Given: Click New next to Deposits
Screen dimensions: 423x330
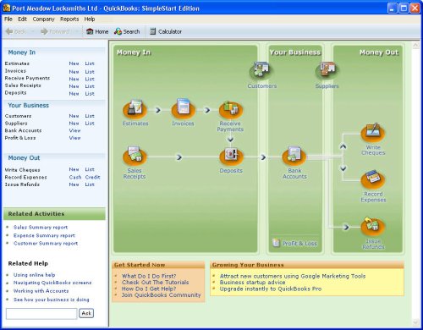Looking at the screenshot, I should pos(74,94).
